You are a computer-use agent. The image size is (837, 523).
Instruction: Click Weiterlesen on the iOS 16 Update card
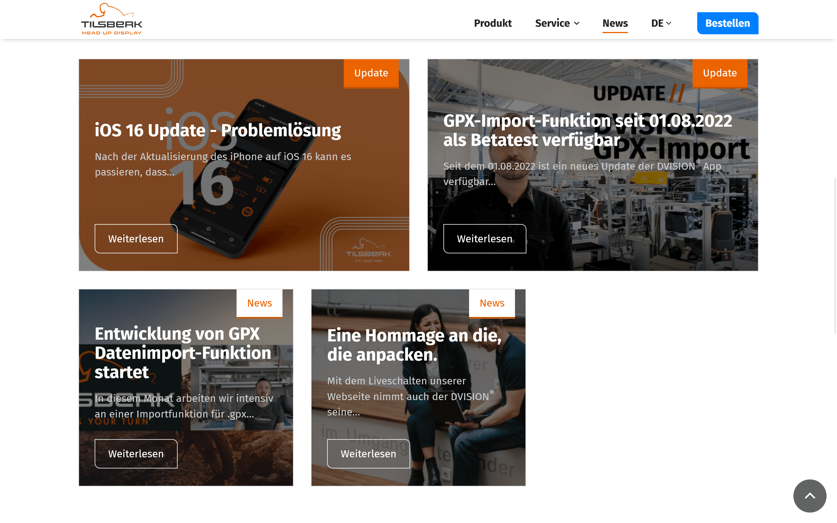[x=136, y=239]
